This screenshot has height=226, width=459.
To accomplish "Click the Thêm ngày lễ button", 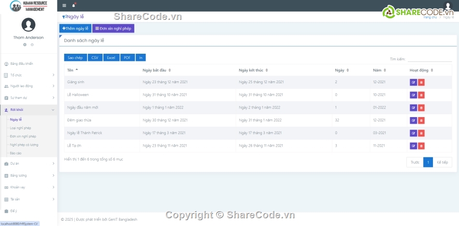I will coord(75,29).
